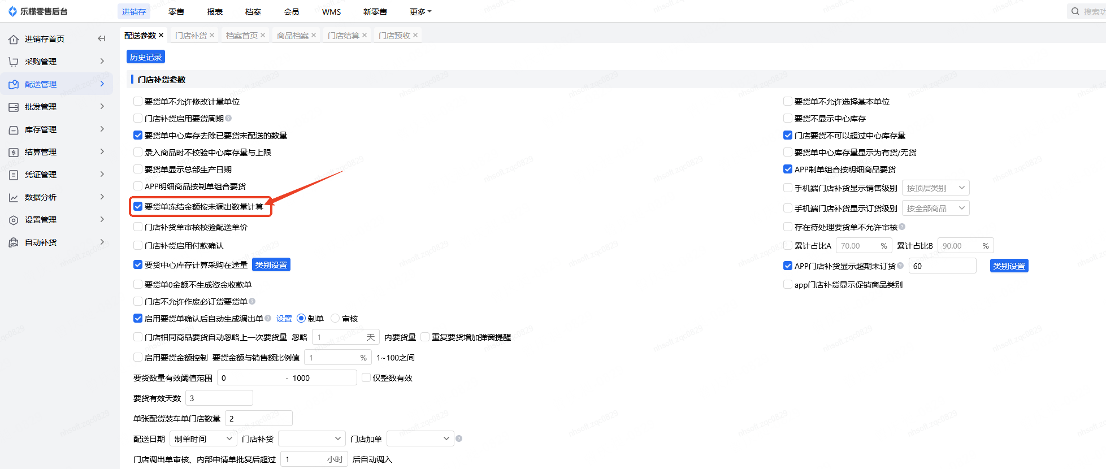Click help icon beside 存在待处理要货单不允许审核
Viewport: 1106px width, 469px height.
click(x=902, y=227)
